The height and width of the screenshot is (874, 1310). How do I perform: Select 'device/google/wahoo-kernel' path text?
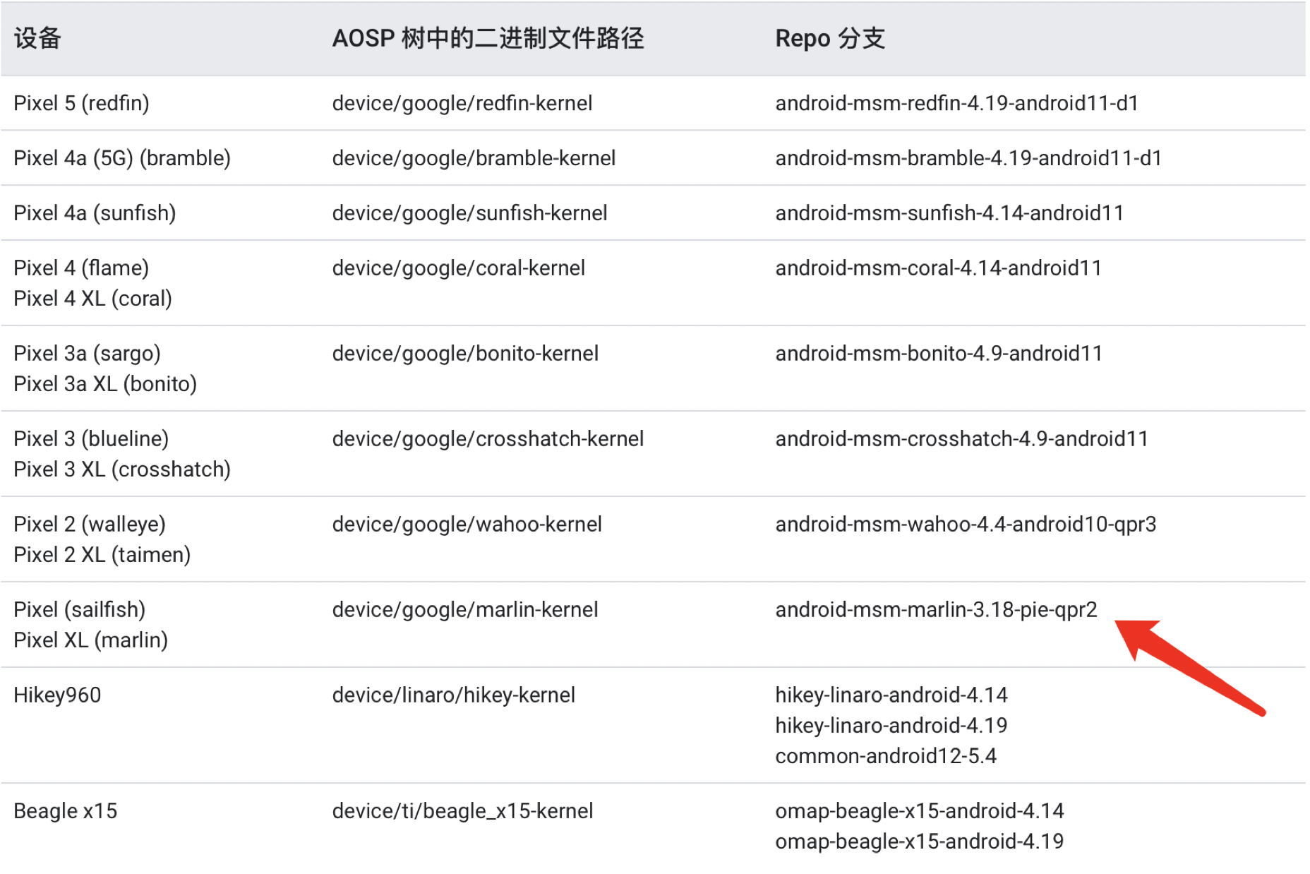tap(467, 525)
